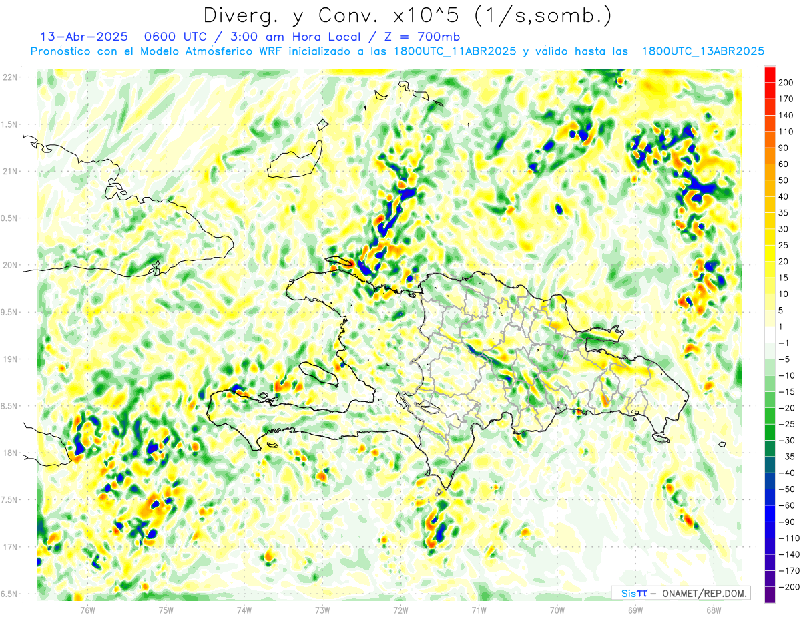Click the '73W' longitude label

322,610
